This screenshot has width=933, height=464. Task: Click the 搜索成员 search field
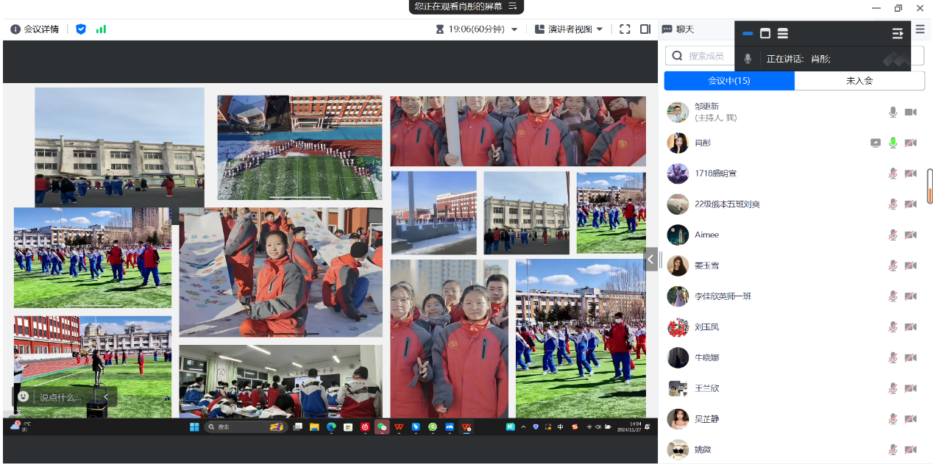(706, 56)
